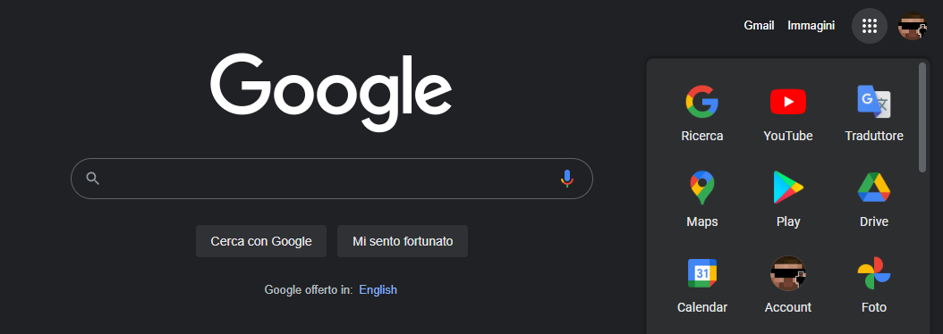Click the Mi sento fortunato button
This screenshot has height=334, width=943.
(x=403, y=241)
